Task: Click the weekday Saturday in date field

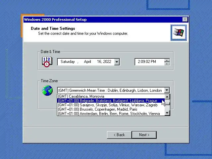Action: pyautogui.click(x=68, y=62)
